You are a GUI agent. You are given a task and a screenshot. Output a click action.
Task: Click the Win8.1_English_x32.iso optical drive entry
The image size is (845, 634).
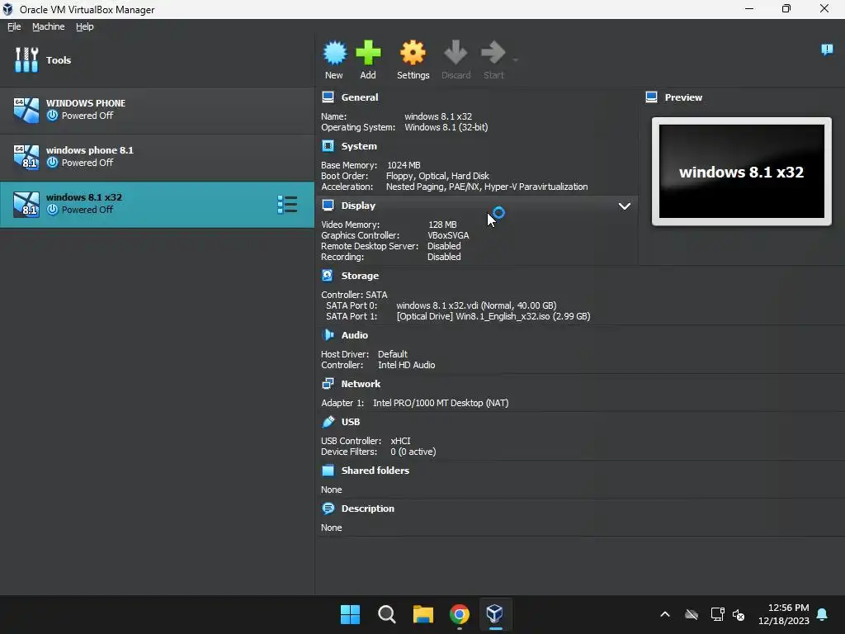(493, 316)
